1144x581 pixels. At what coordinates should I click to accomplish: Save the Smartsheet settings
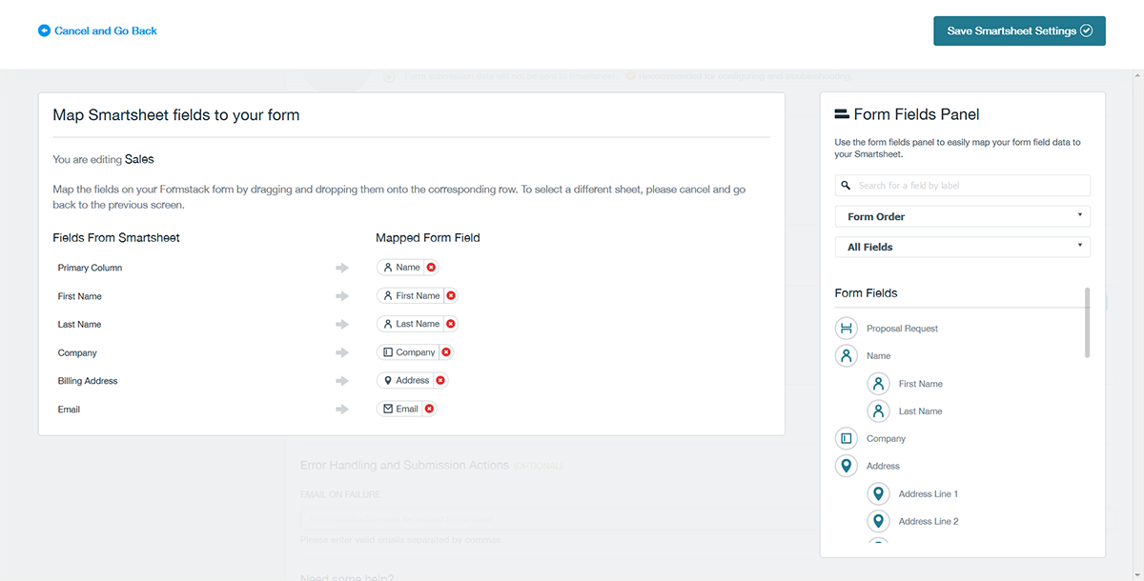(x=1019, y=30)
